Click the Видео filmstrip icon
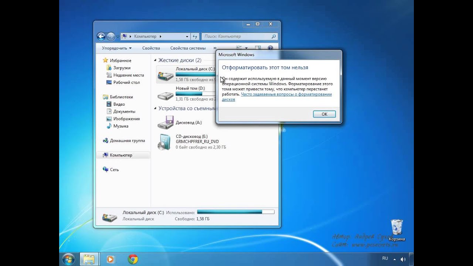 coord(109,104)
